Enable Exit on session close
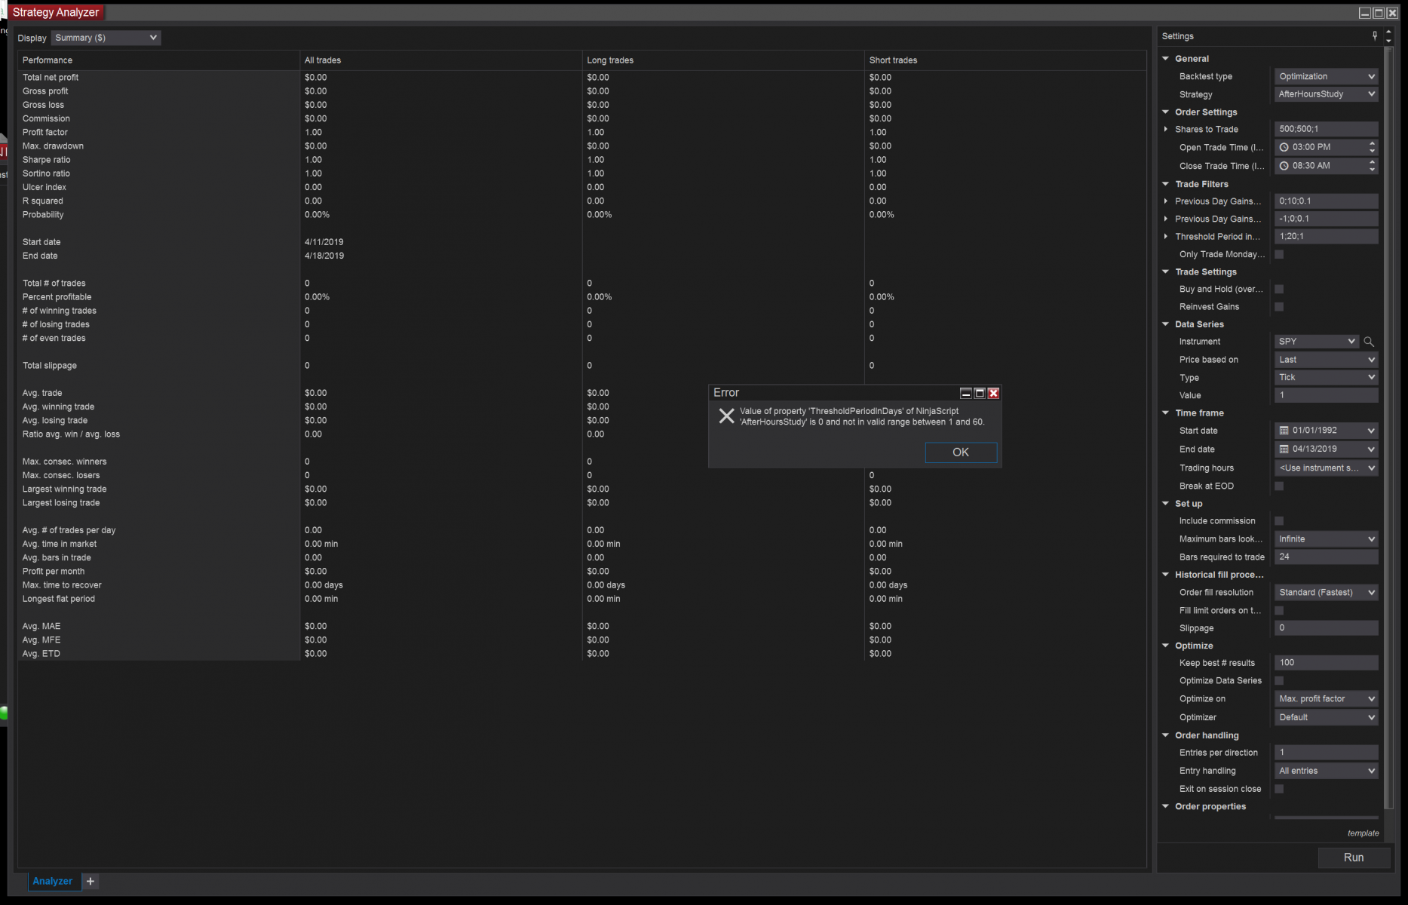Viewport: 1408px width, 905px height. pos(1279,789)
